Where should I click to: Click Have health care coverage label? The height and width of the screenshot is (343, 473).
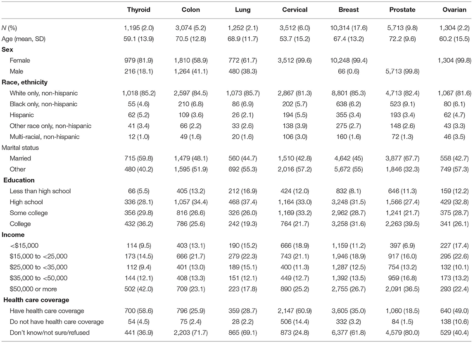coord(47,311)
